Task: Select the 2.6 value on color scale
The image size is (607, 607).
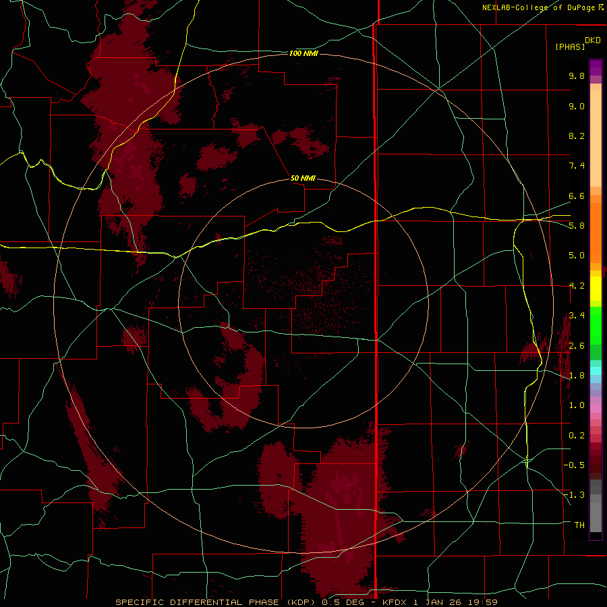Action: (577, 346)
